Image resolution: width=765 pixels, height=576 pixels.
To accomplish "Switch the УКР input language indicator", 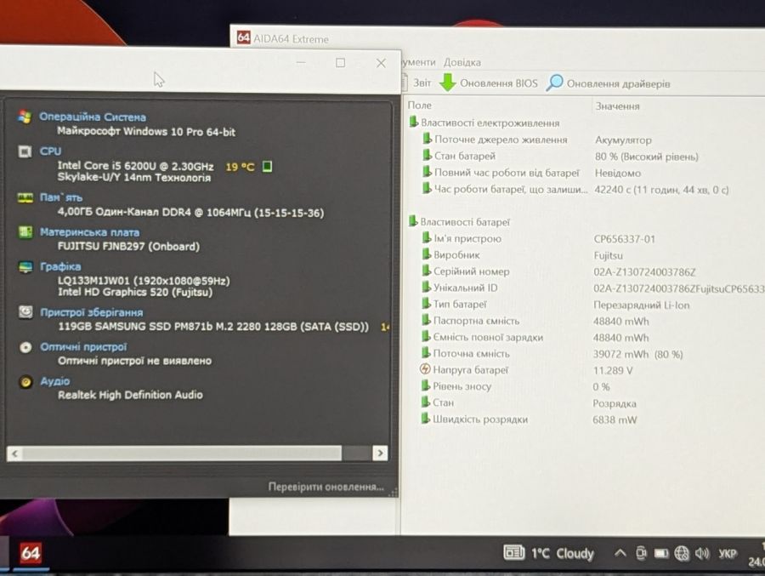I will (x=727, y=554).
